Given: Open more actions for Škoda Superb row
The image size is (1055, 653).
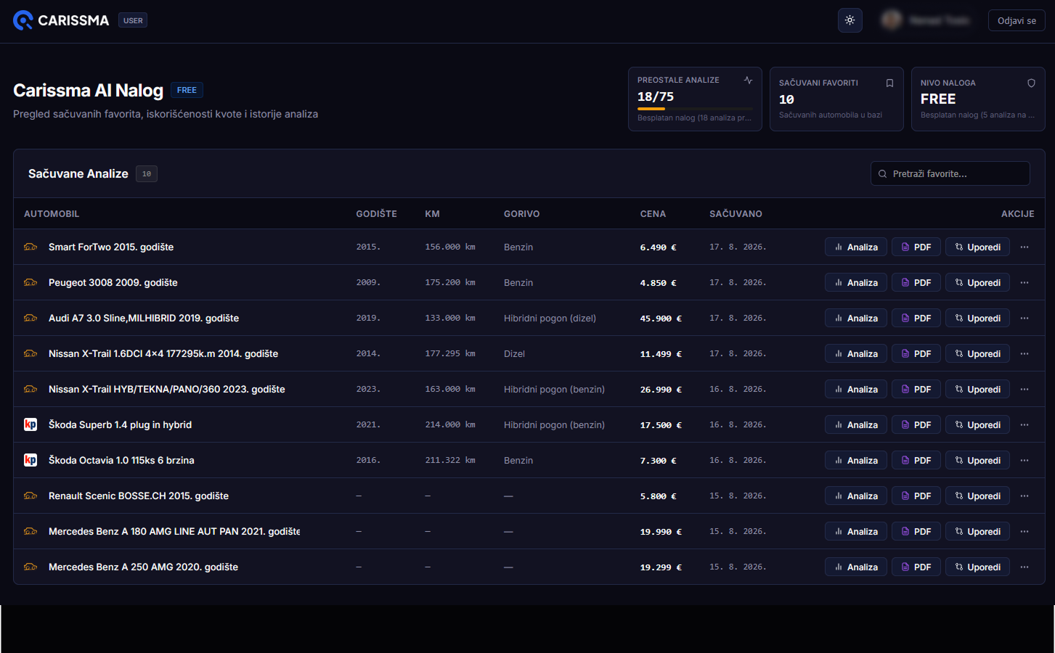Looking at the screenshot, I should click(x=1025, y=425).
